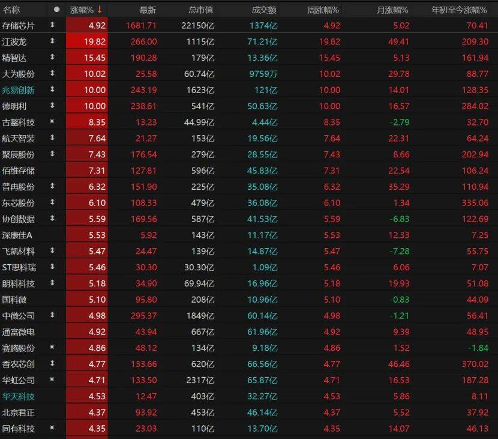This screenshot has width=498, height=439.
Task: Click the marker icon next to 中微公司
Action: [52, 315]
